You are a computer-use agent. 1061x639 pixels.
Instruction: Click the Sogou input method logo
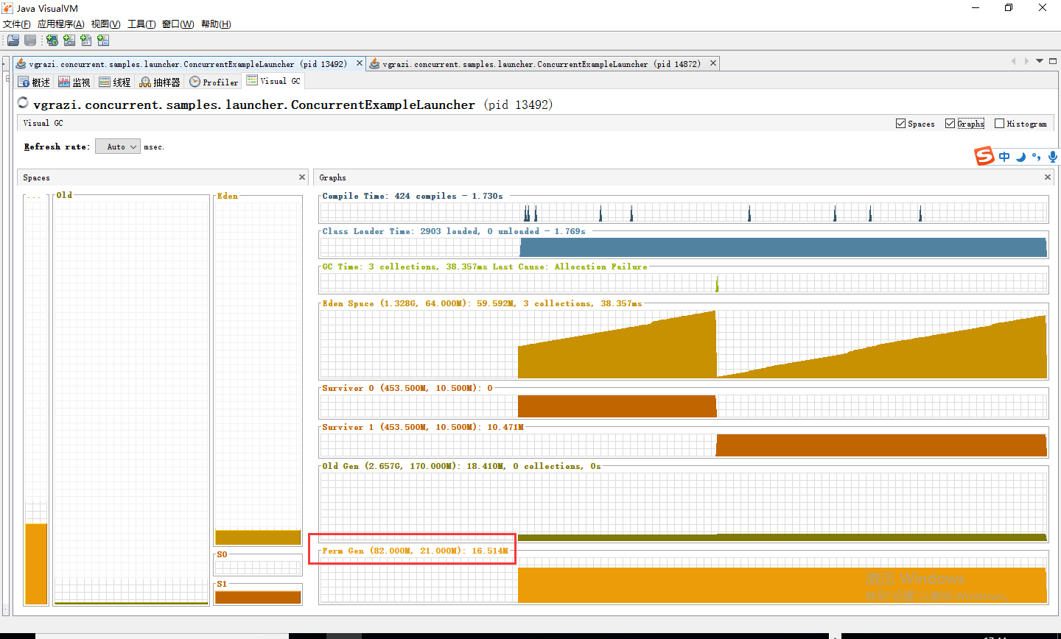coord(984,156)
